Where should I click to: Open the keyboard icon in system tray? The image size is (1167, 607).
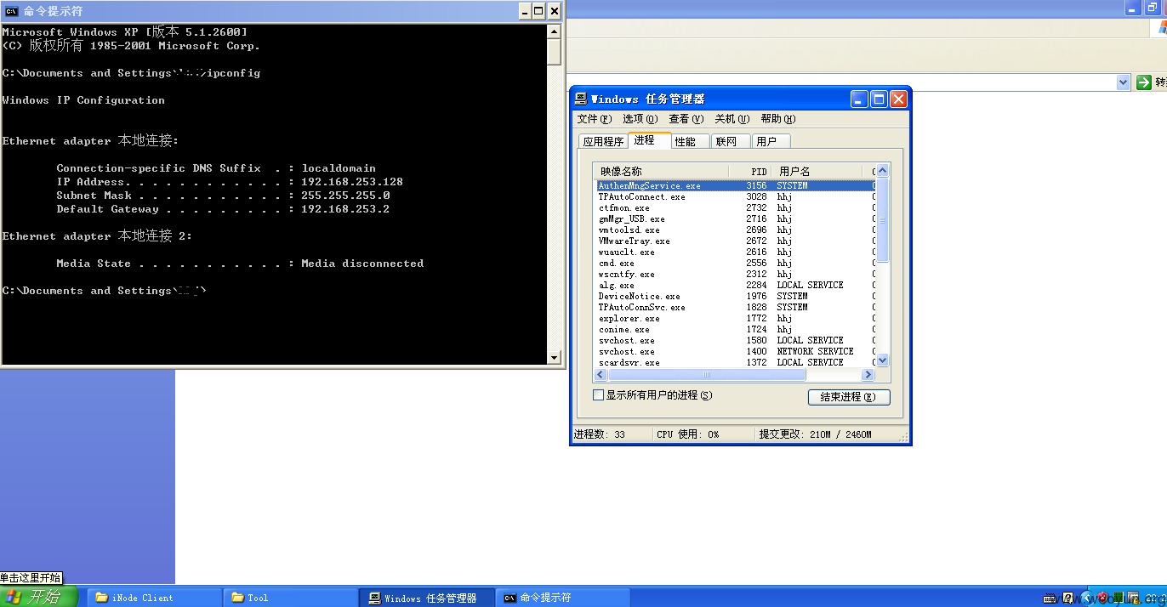coord(1050,598)
